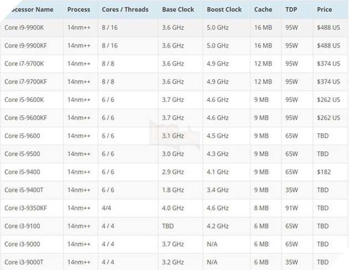Select the Core i7-9700KF name cell
Viewport: 349px width, 270px height.
pyautogui.click(x=25, y=81)
